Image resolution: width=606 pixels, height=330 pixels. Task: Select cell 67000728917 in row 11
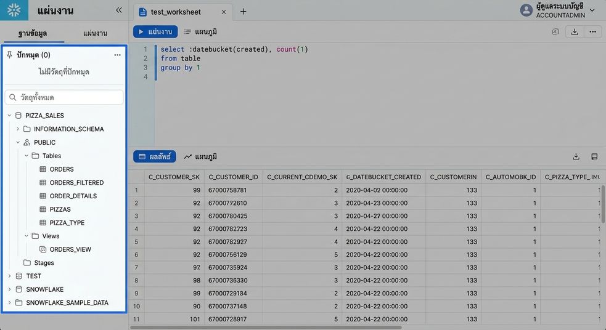(234, 319)
